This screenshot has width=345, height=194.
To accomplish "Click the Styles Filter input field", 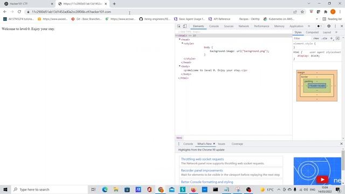I will [302, 38].
